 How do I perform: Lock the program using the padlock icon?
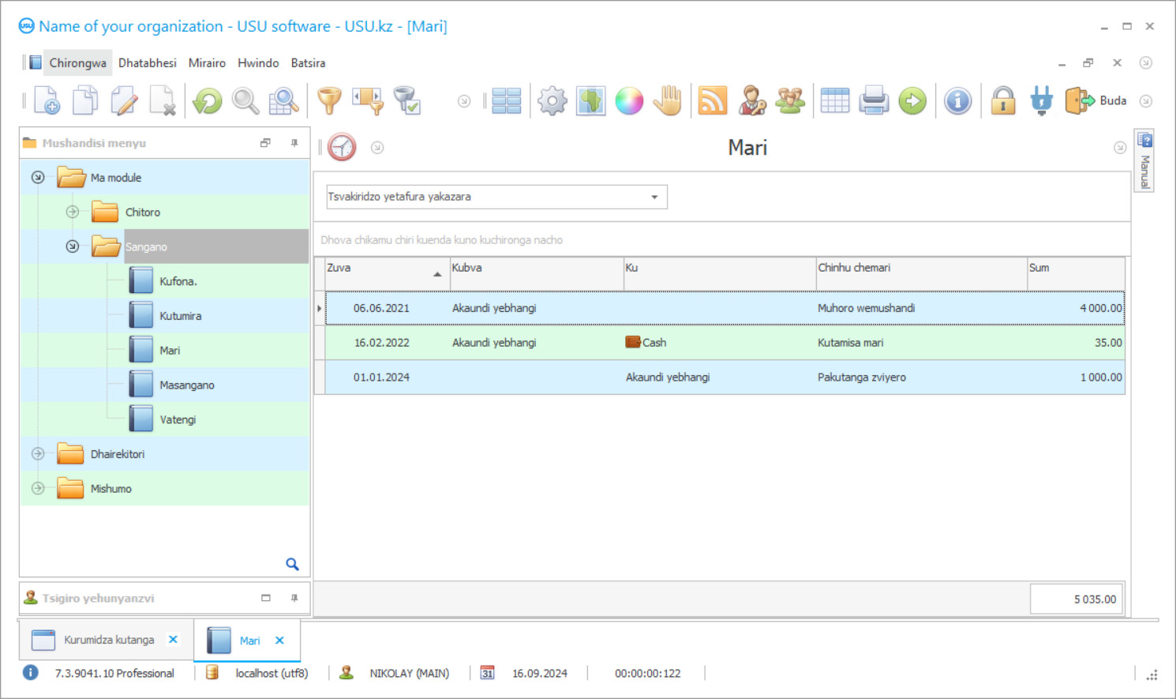[x=1002, y=100]
